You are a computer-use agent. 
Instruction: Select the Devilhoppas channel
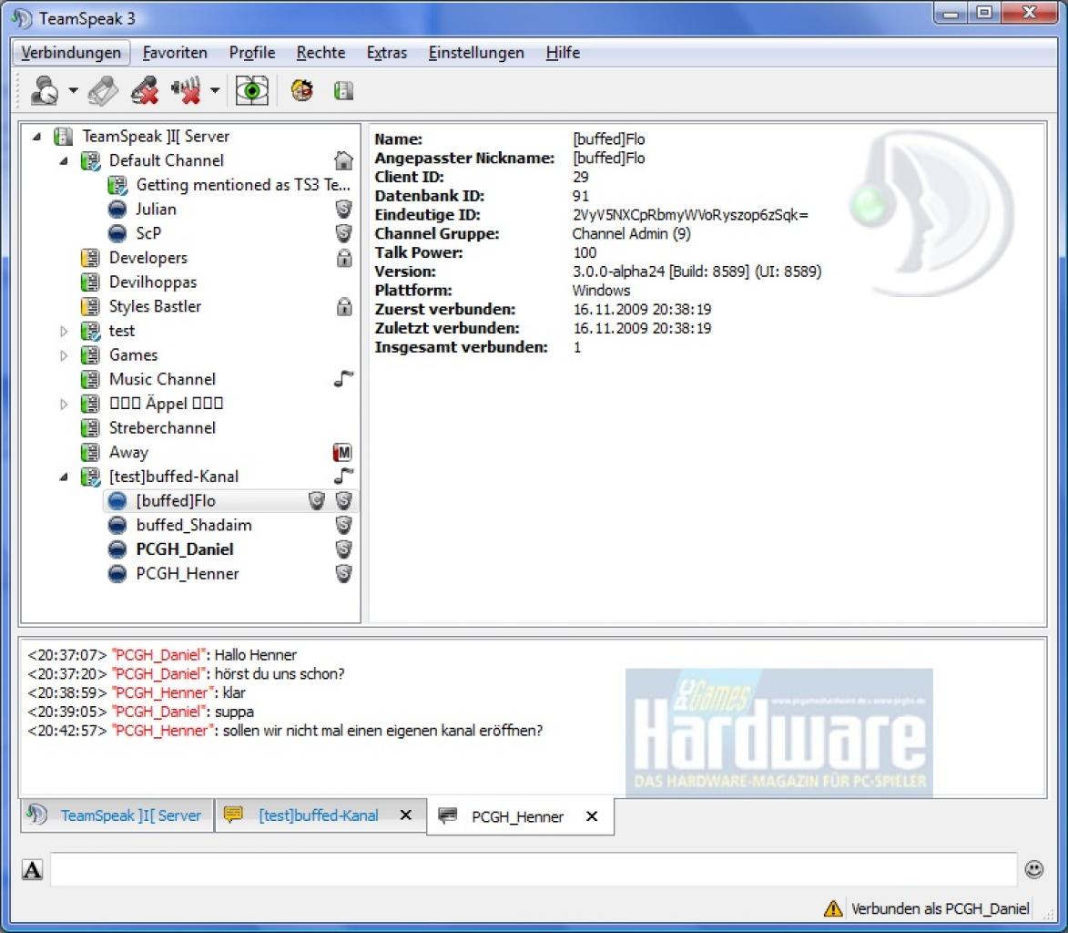[153, 282]
